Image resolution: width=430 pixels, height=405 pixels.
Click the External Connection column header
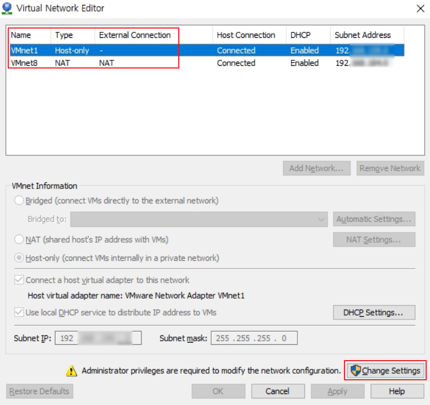pos(154,35)
